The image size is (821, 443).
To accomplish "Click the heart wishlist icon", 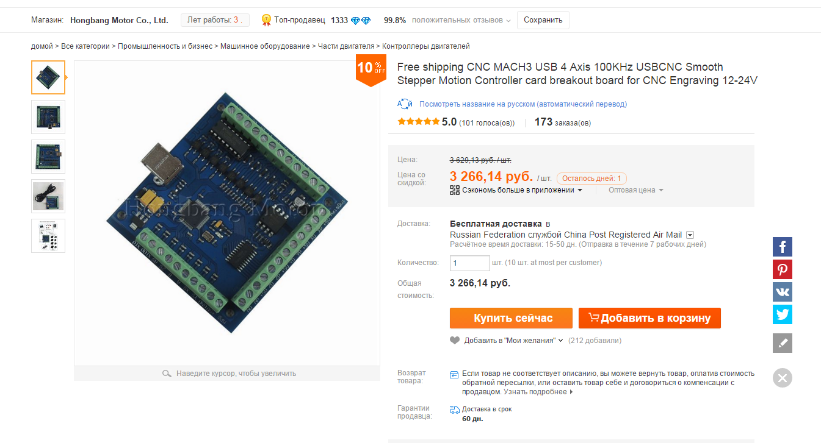I will click(454, 341).
